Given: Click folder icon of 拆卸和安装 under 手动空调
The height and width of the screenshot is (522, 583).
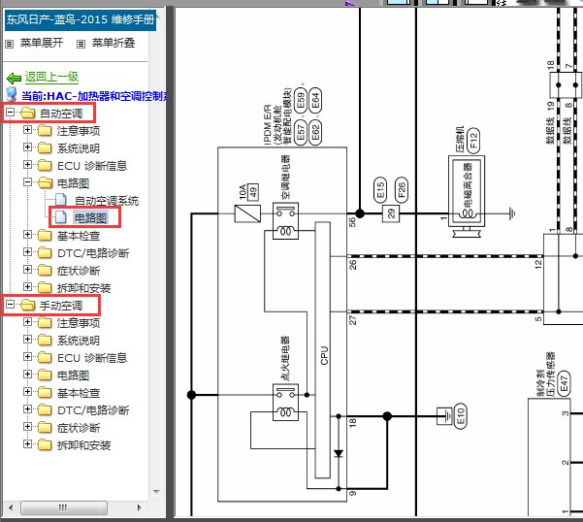Looking at the screenshot, I should (45, 445).
